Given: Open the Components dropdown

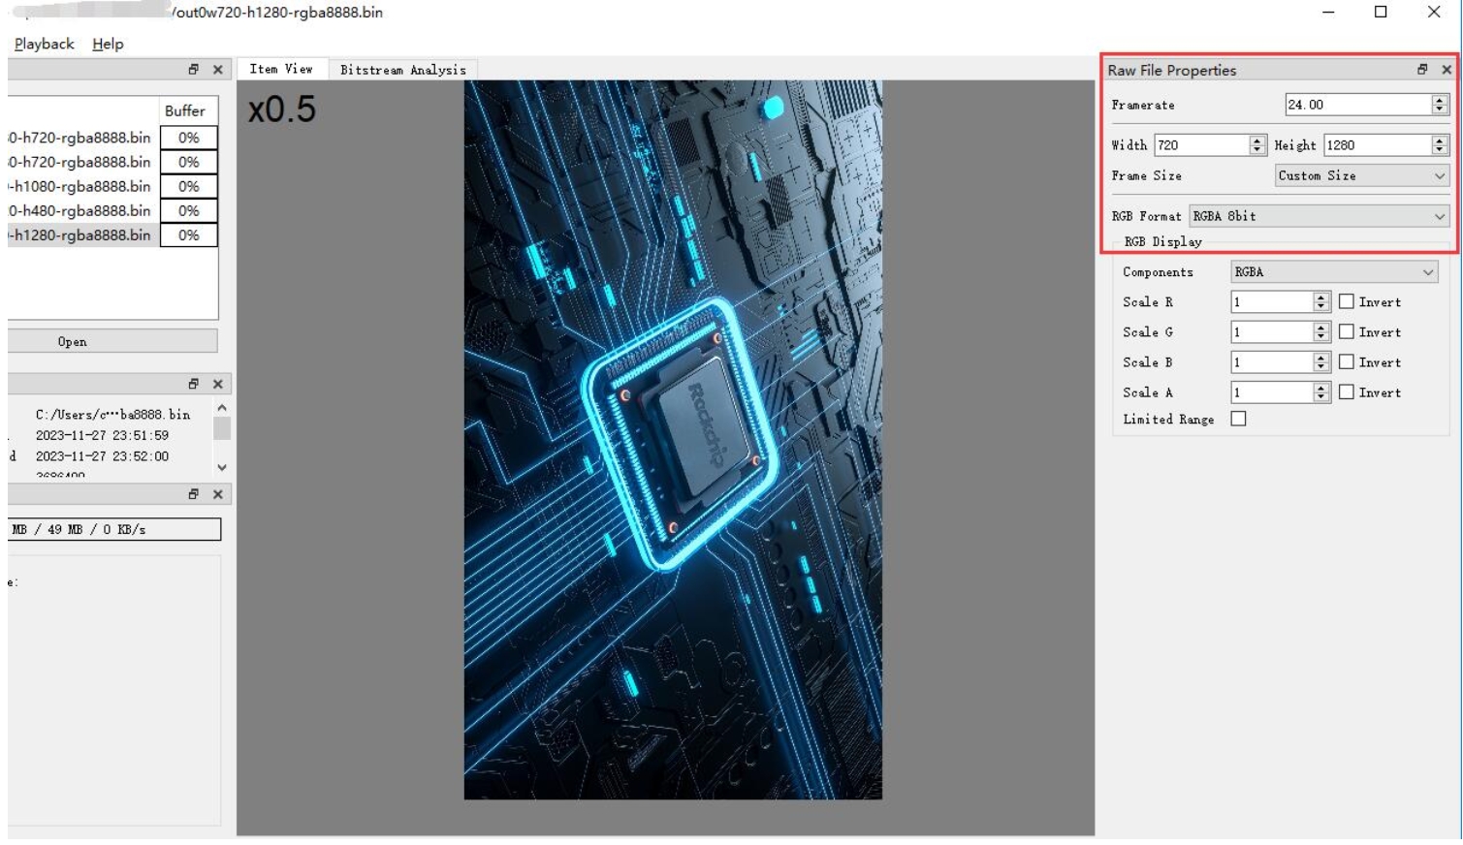Looking at the screenshot, I should (1334, 272).
